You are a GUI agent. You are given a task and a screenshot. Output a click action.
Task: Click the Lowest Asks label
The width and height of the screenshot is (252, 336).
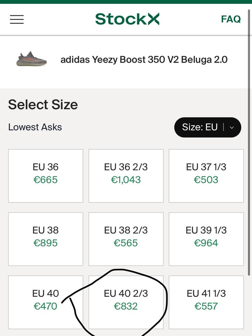35,127
